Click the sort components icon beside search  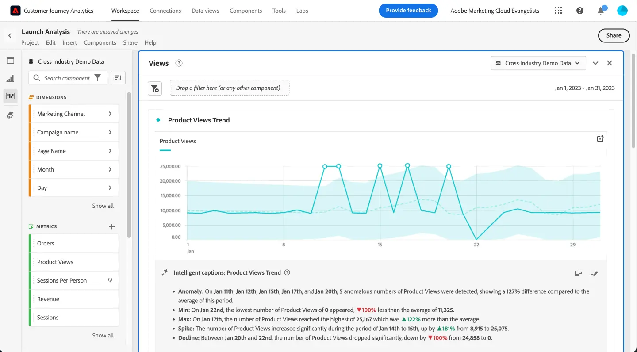point(118,77)
